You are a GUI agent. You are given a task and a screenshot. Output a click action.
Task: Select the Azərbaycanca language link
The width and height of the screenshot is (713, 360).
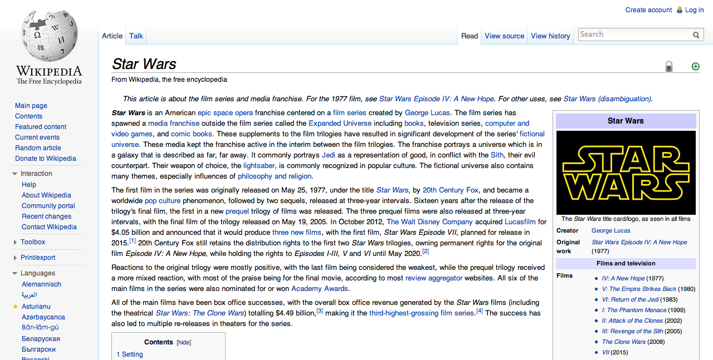point(43,317)
